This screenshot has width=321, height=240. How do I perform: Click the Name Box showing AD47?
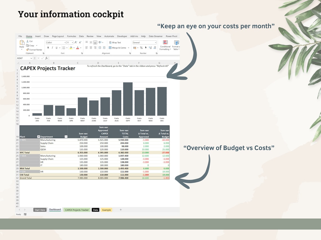tap(23, 58)
